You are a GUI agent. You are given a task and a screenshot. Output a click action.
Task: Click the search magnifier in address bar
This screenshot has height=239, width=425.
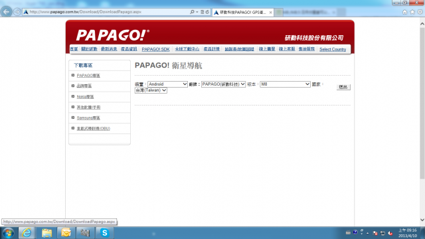(192, 12)
